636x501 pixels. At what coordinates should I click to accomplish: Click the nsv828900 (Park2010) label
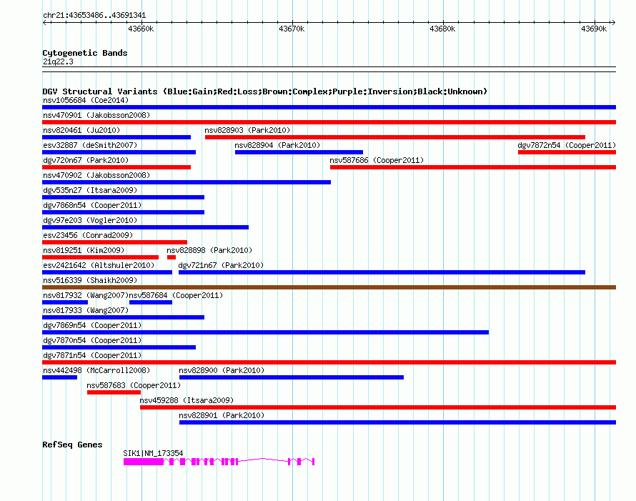[x=222, y=370]
